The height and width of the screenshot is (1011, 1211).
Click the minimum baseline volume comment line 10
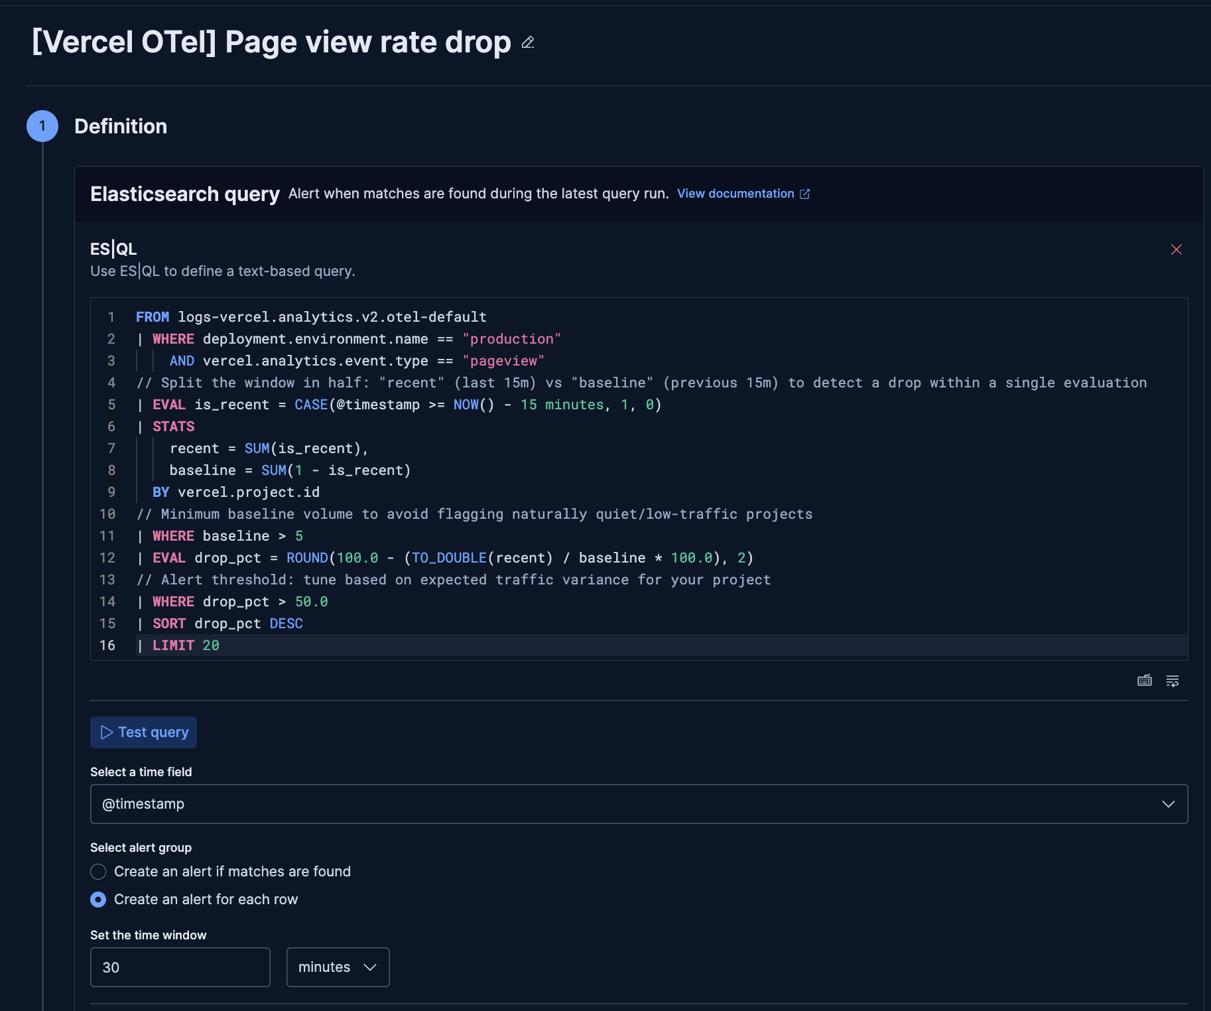pyautogui.click(x=474, y=514)
